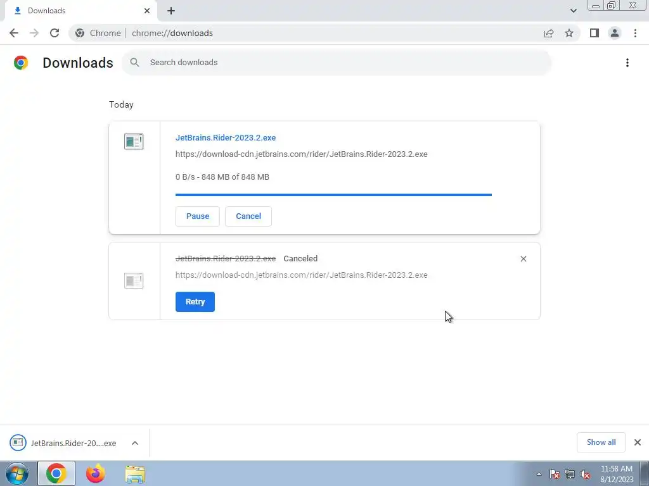The width and height of the screenshot is (649, 486).
Task: Click the active download's source URL
Action: coord(301,154)
